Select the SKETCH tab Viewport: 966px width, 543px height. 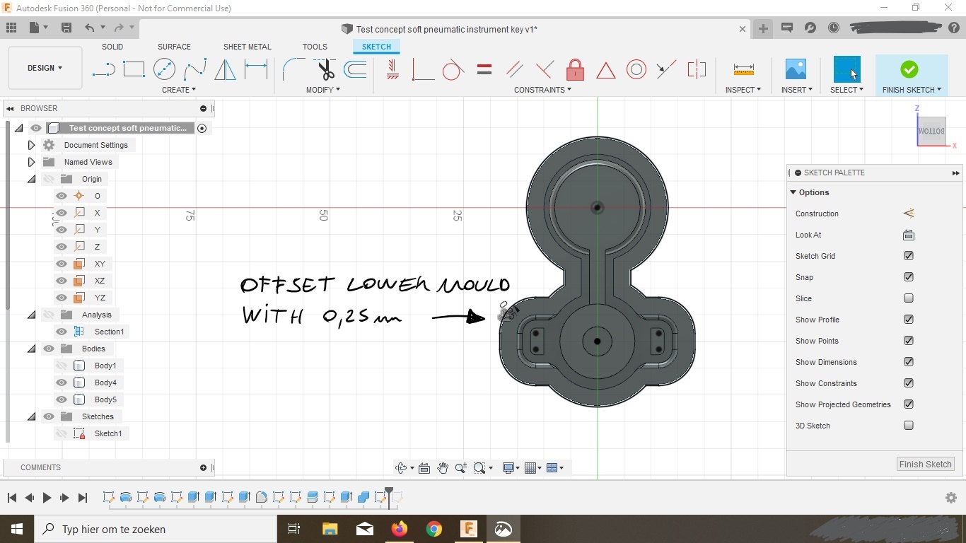[x=376, y=47]
